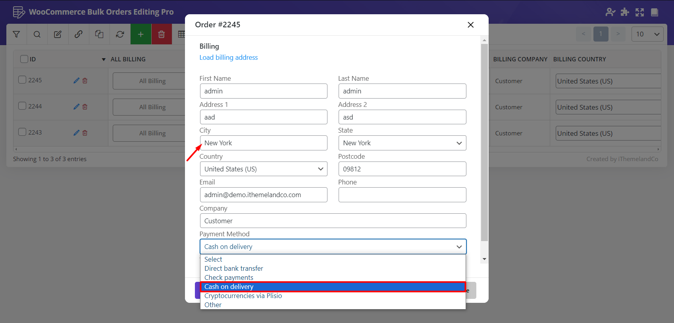Check the checkbox for order 2245
This screenshot has width=674, height=323.
tap(23, 80)
